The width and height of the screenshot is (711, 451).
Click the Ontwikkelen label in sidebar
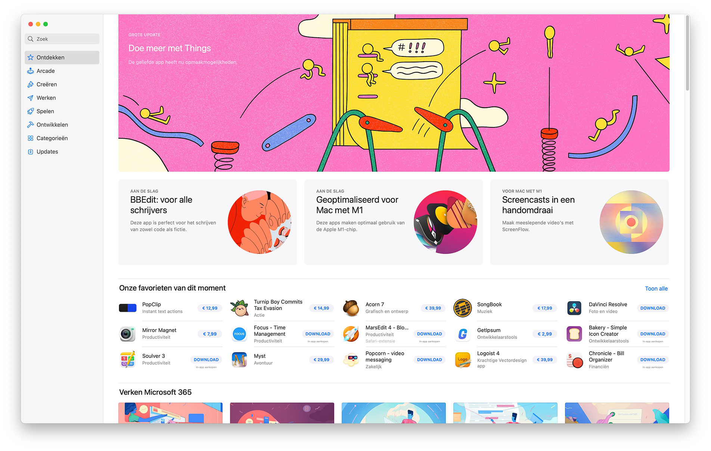pyautogui.click(x=52, y=125)
